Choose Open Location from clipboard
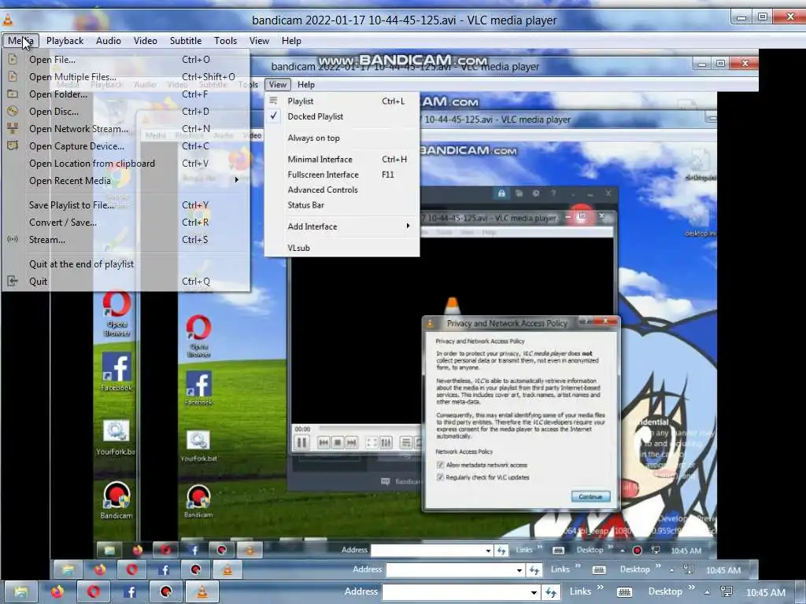 126,164
